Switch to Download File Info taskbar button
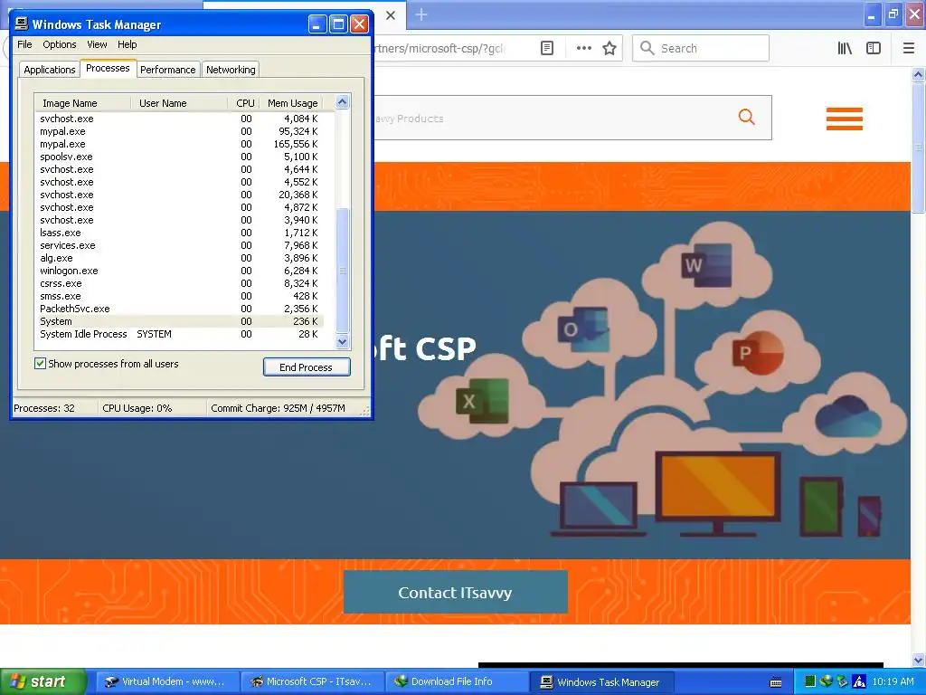Viewport: 926px width, 695px height. click(x=457, y=681)
